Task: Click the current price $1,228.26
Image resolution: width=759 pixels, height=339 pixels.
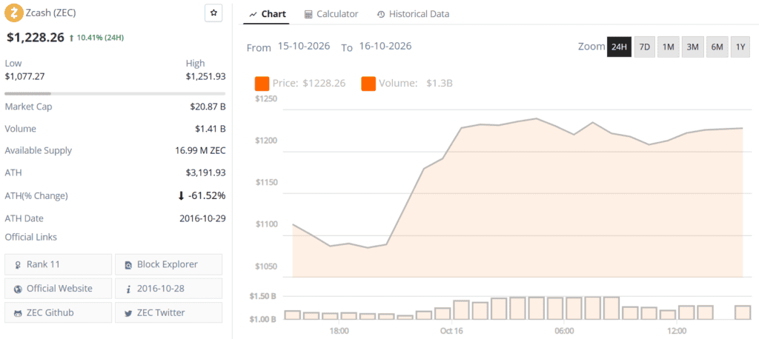Action: [x=34, y=37]
